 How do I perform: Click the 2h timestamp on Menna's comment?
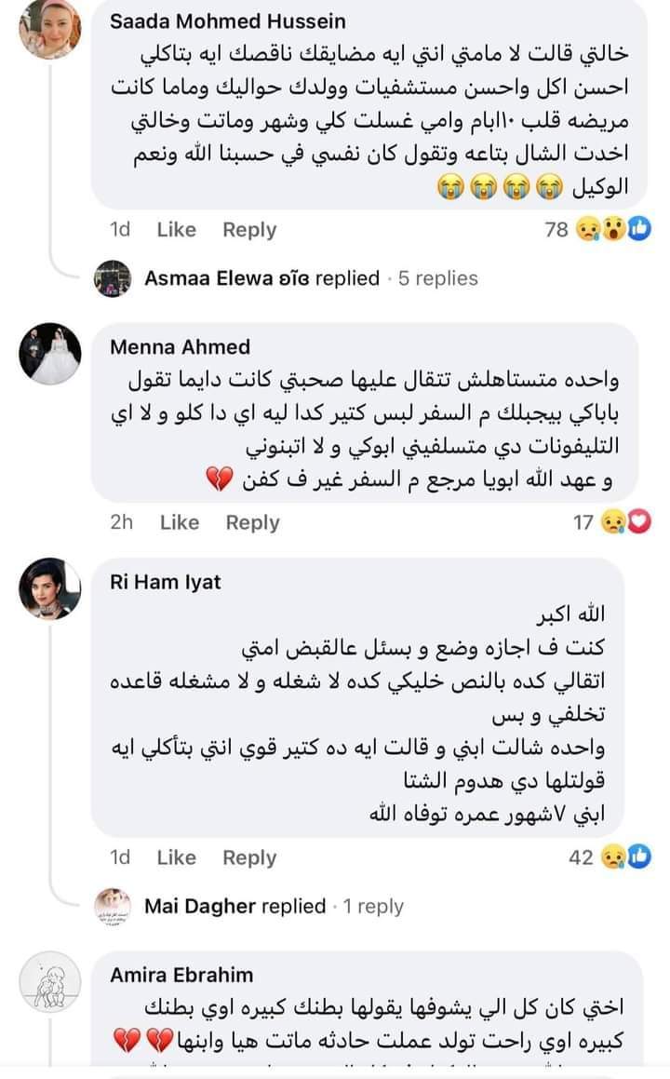(122, 522)
